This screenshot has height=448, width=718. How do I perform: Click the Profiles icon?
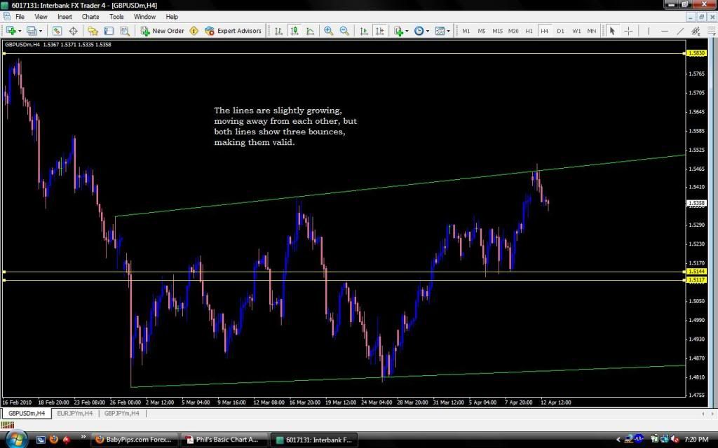point(31,31)
